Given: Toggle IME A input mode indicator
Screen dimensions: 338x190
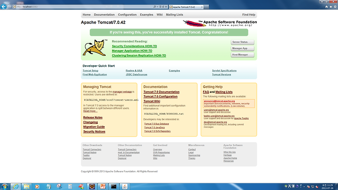Looking at the screenshot, I should [290, 186].
